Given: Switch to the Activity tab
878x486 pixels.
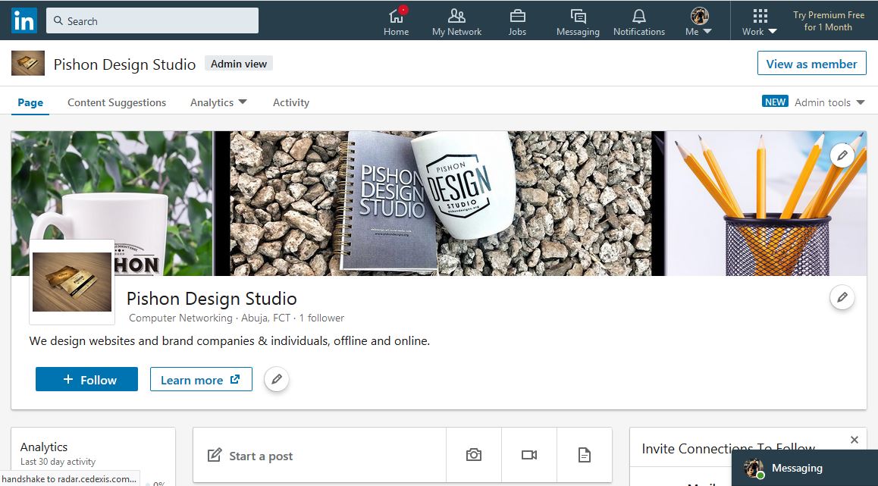Looking at the screenshot, I should click(290, 102).
